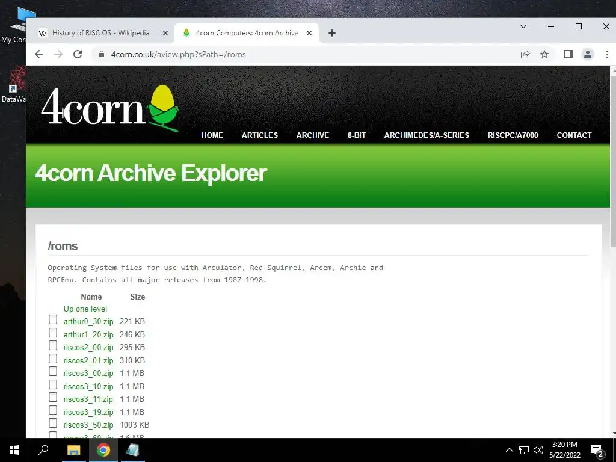Click the Chrome taskbar icon

tap(103, 450)
